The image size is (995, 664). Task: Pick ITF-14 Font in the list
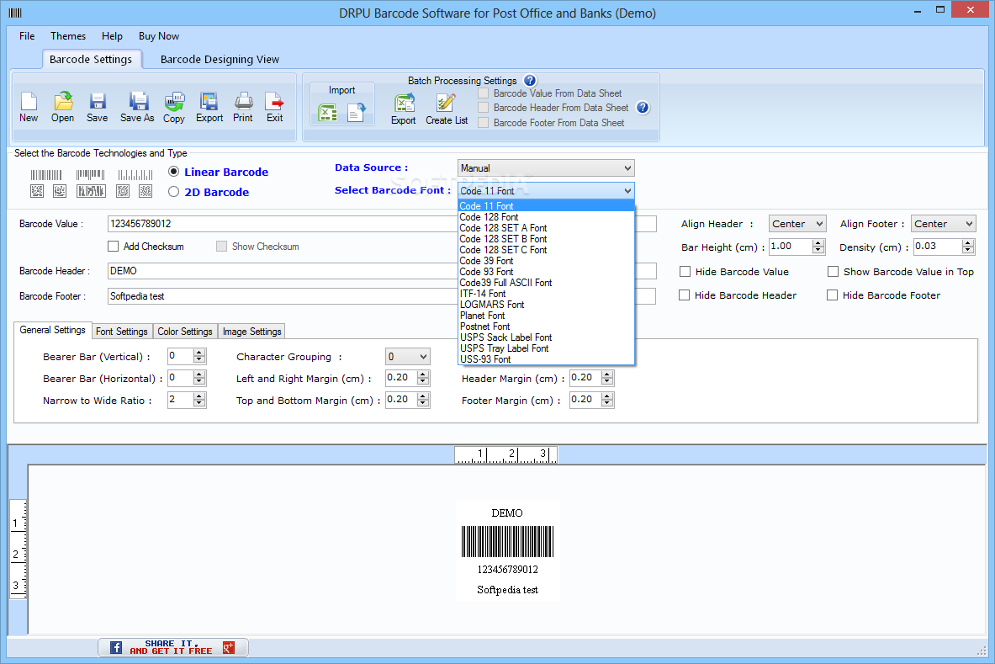(x=547, y=294)
